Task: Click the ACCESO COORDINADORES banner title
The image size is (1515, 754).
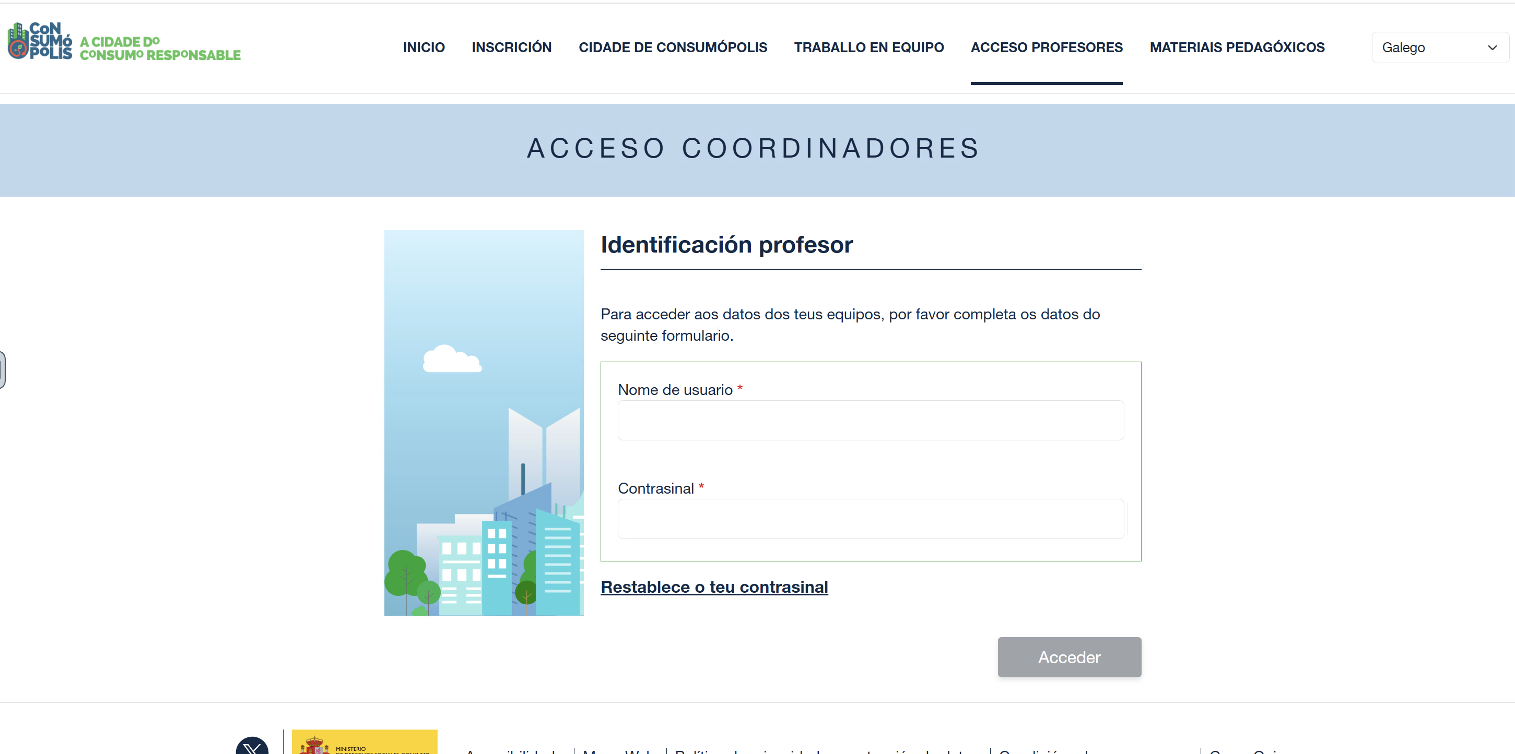Action: (x=754, y=148)
